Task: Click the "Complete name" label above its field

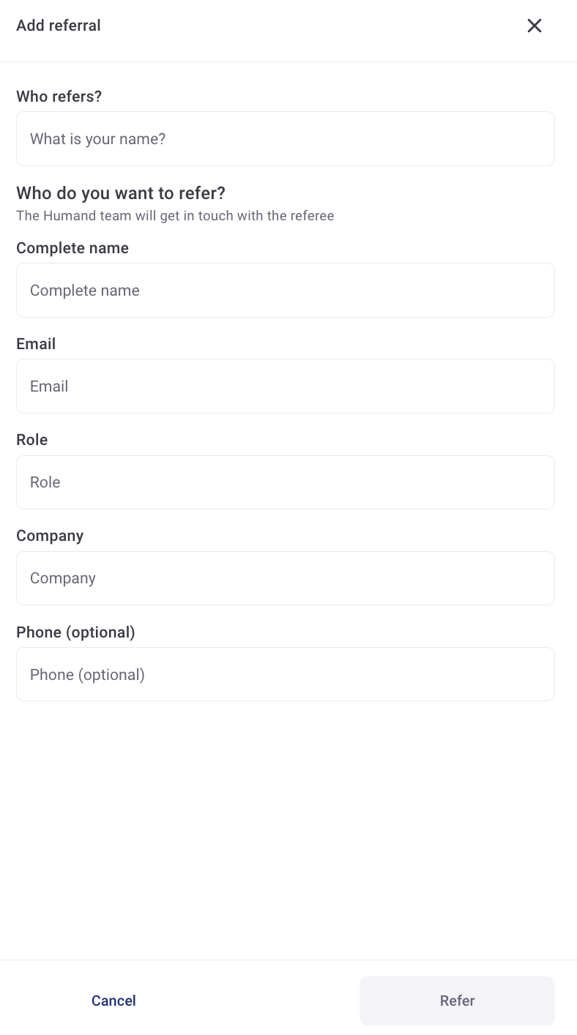Action: coord(72,248)
